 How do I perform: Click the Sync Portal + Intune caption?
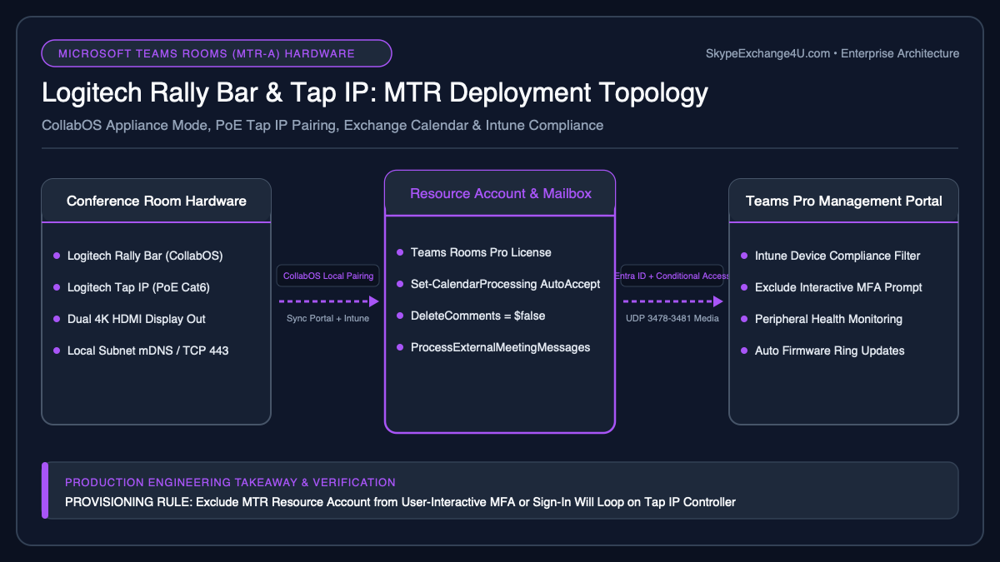[328, 317]
